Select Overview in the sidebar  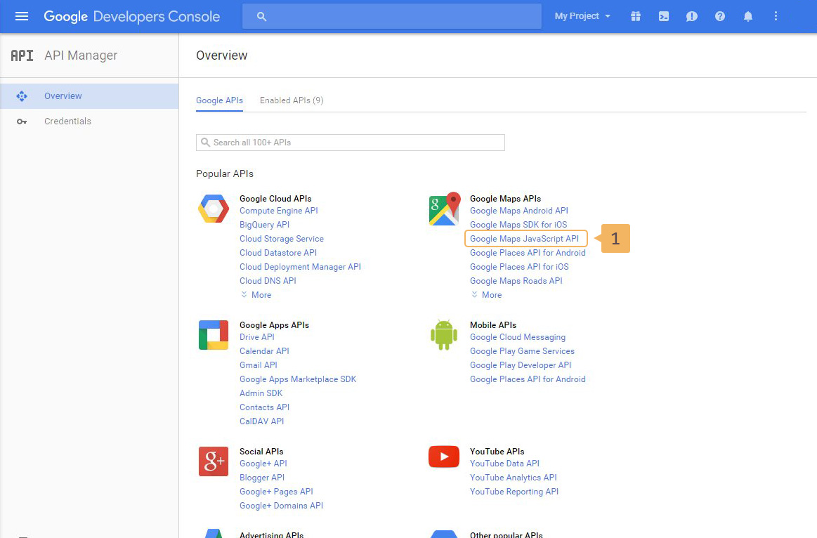pos(63,96)
